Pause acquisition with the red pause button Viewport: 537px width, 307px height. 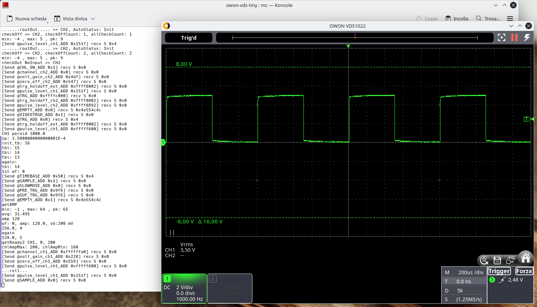pyautogui.click(x=514, y=37)
